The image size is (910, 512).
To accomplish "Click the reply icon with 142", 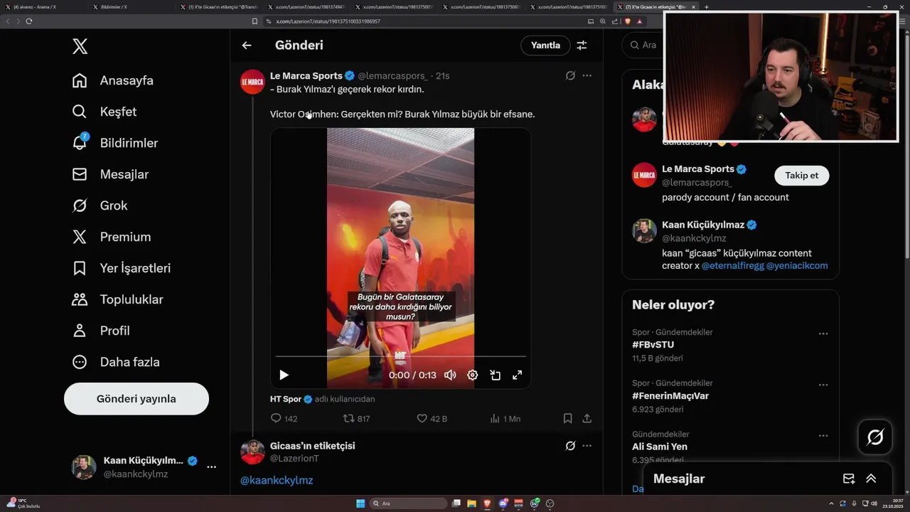I will click(284, 419).
